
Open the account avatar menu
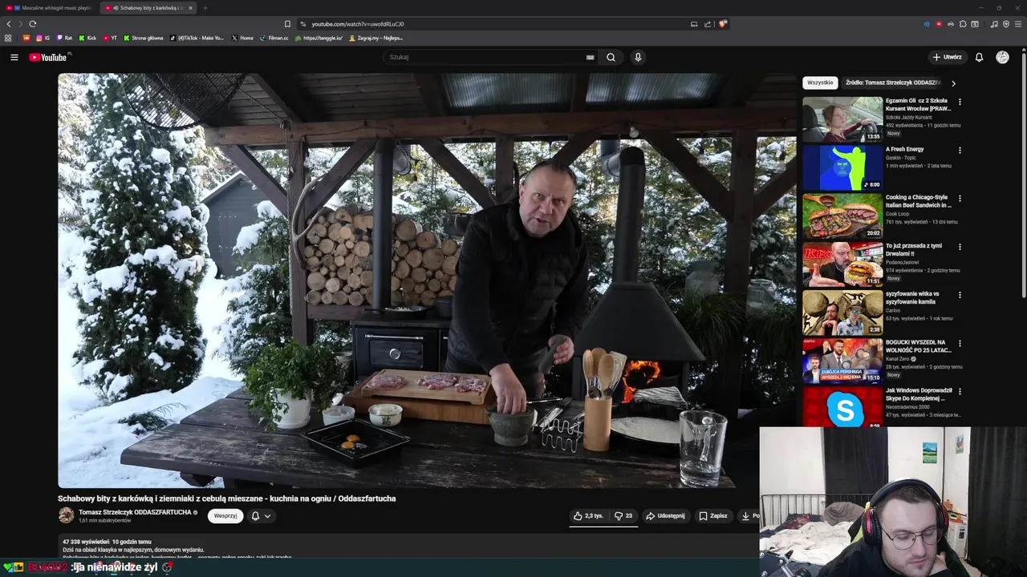click(1002, 57)
